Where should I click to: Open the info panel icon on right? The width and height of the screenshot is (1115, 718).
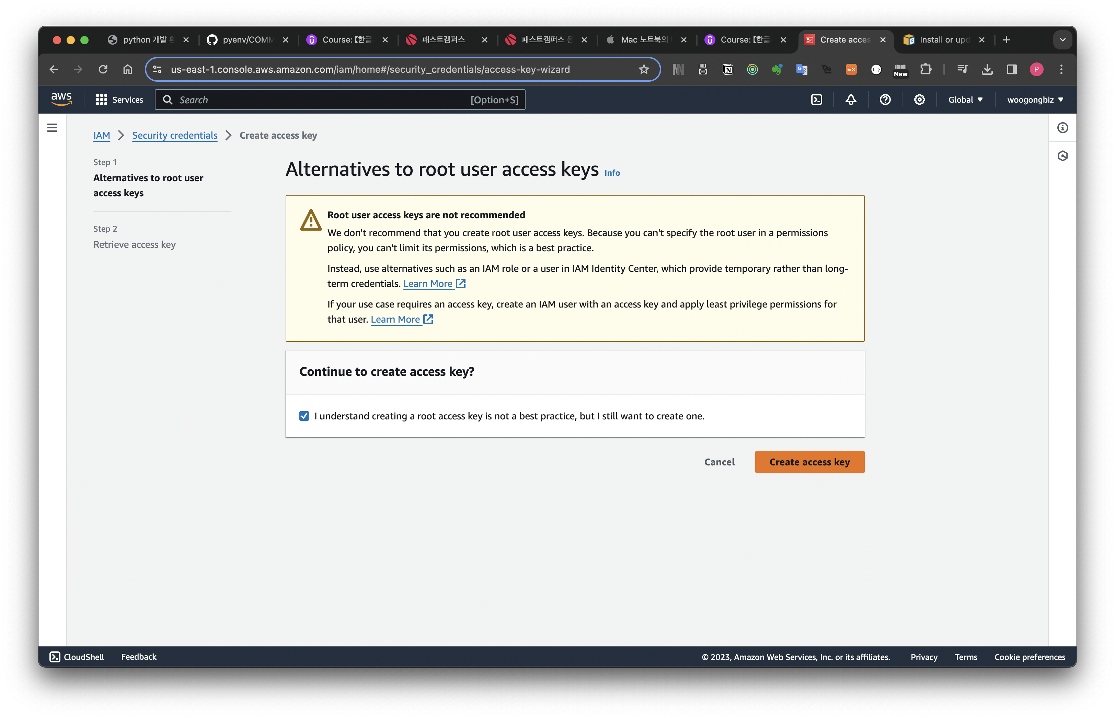pyautogui.click(x=1062, y=128)
